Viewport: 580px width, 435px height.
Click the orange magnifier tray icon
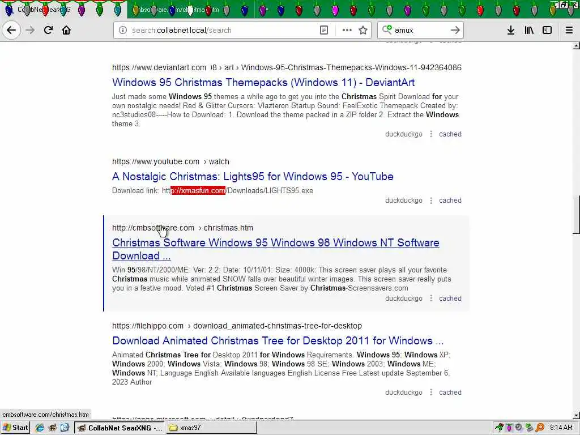[x=540, y=428]
